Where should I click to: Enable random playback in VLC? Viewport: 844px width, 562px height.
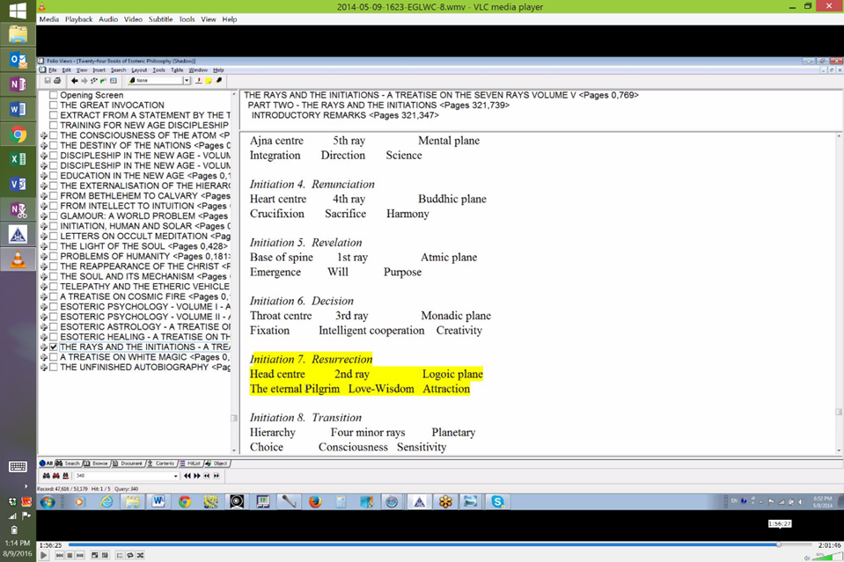click(140, 556)
